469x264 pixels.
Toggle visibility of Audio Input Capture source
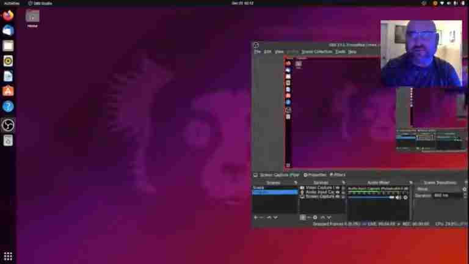[x=337, y=192]
